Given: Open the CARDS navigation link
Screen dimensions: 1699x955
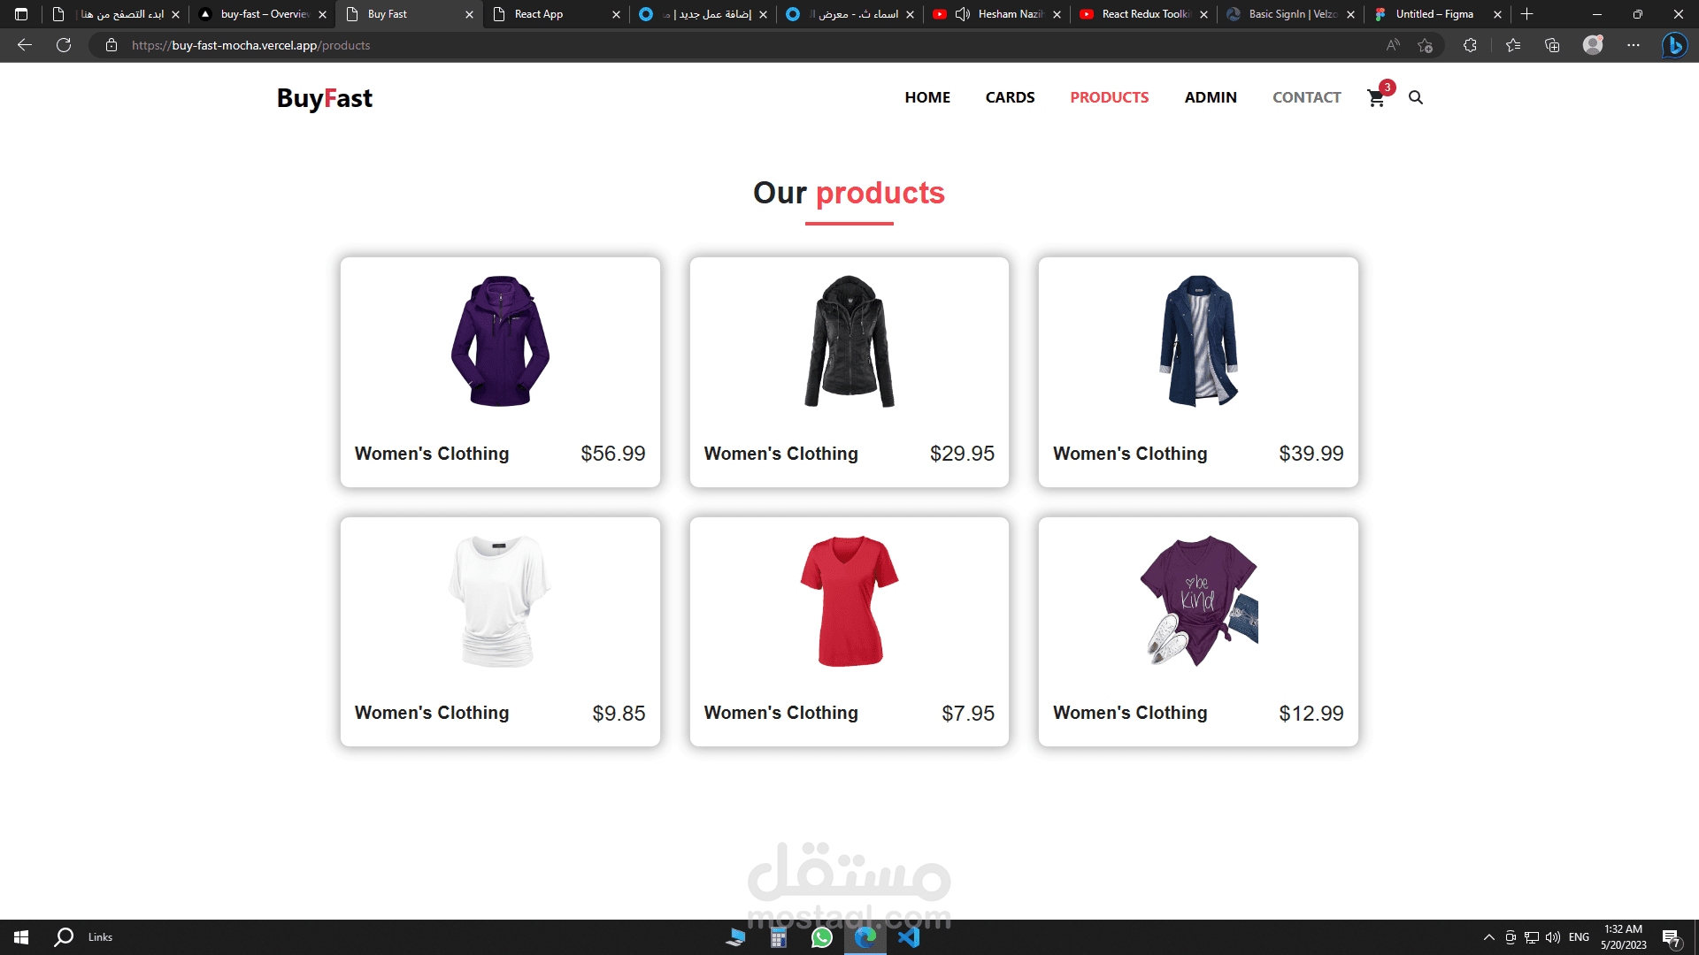Looking at the screenshot, I should (1010, 97).
